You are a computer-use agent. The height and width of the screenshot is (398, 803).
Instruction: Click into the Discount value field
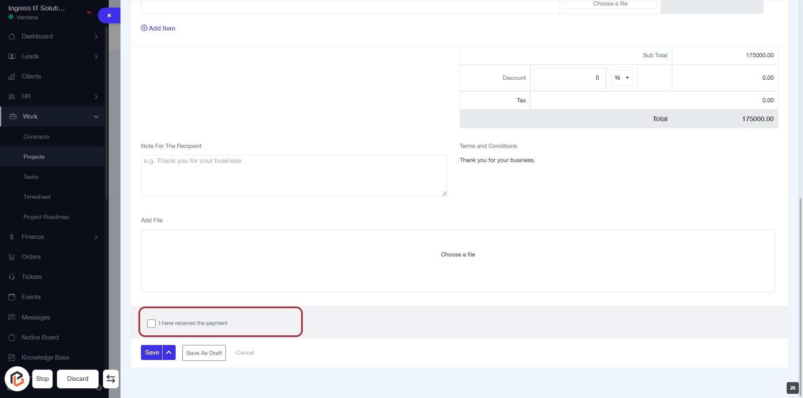pos(569,78)
